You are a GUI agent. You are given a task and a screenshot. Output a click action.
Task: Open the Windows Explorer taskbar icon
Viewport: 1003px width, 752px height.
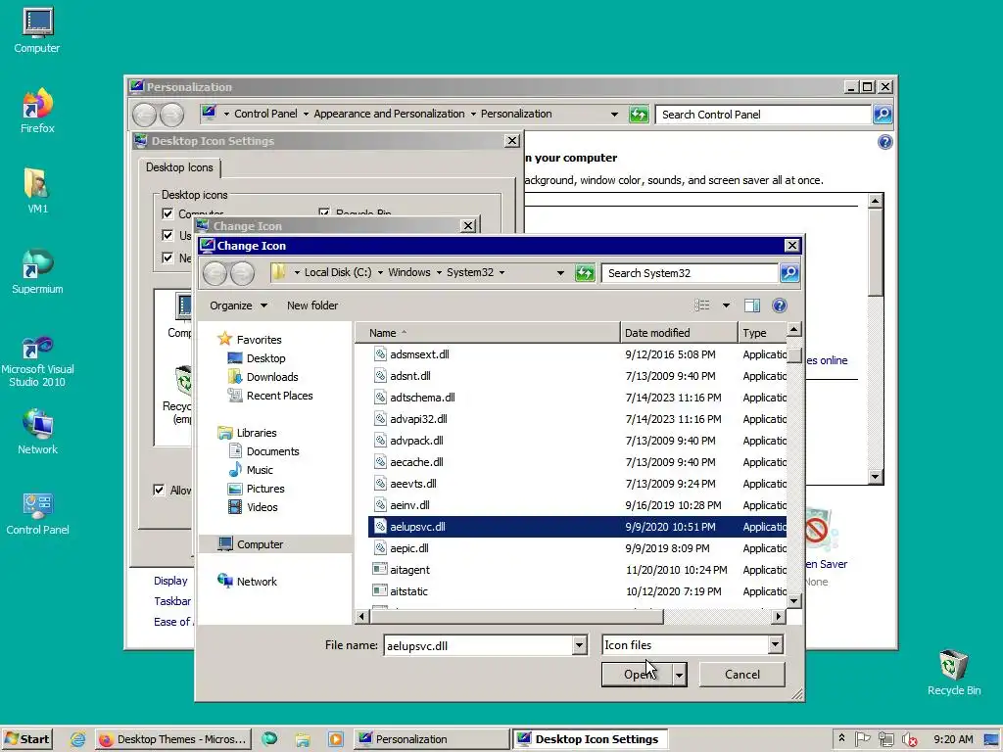click(x=303, y=739)
